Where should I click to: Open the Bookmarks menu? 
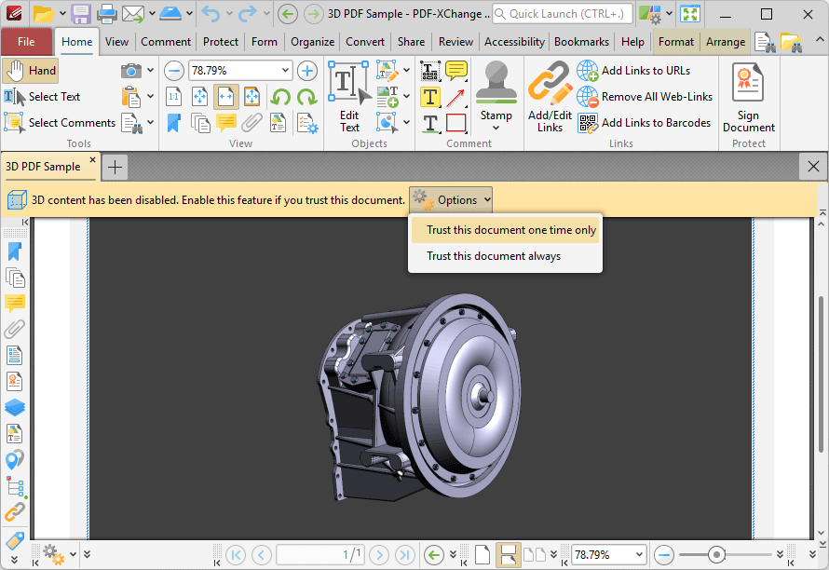point(581,41)
